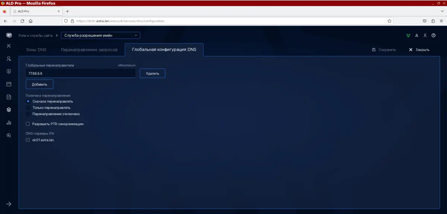Select 'Перенаправление отключено' radio option

point(28,114)
